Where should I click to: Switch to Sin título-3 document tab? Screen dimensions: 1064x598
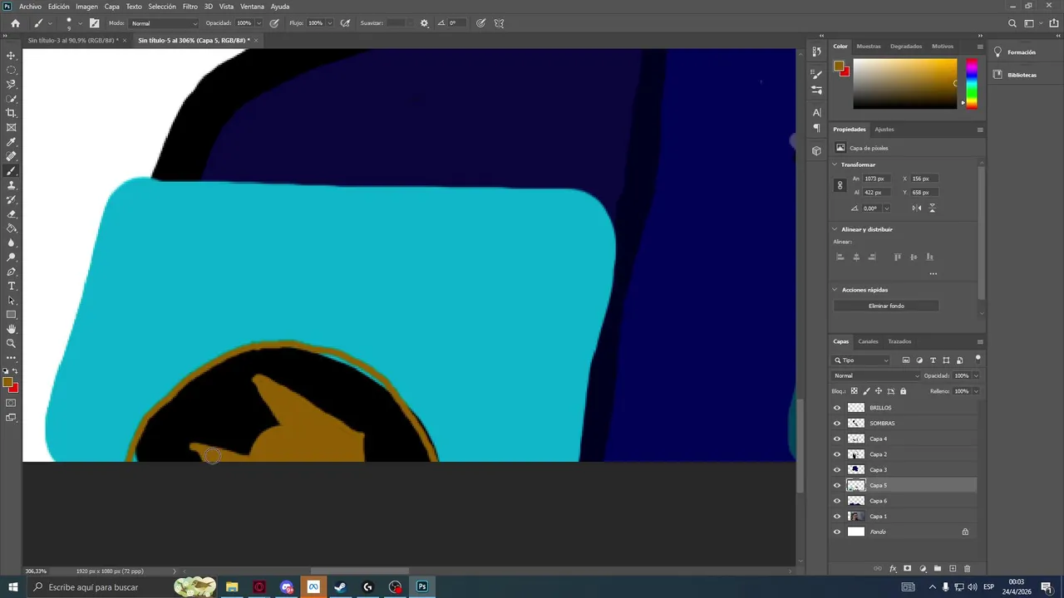tap(71, 40)
